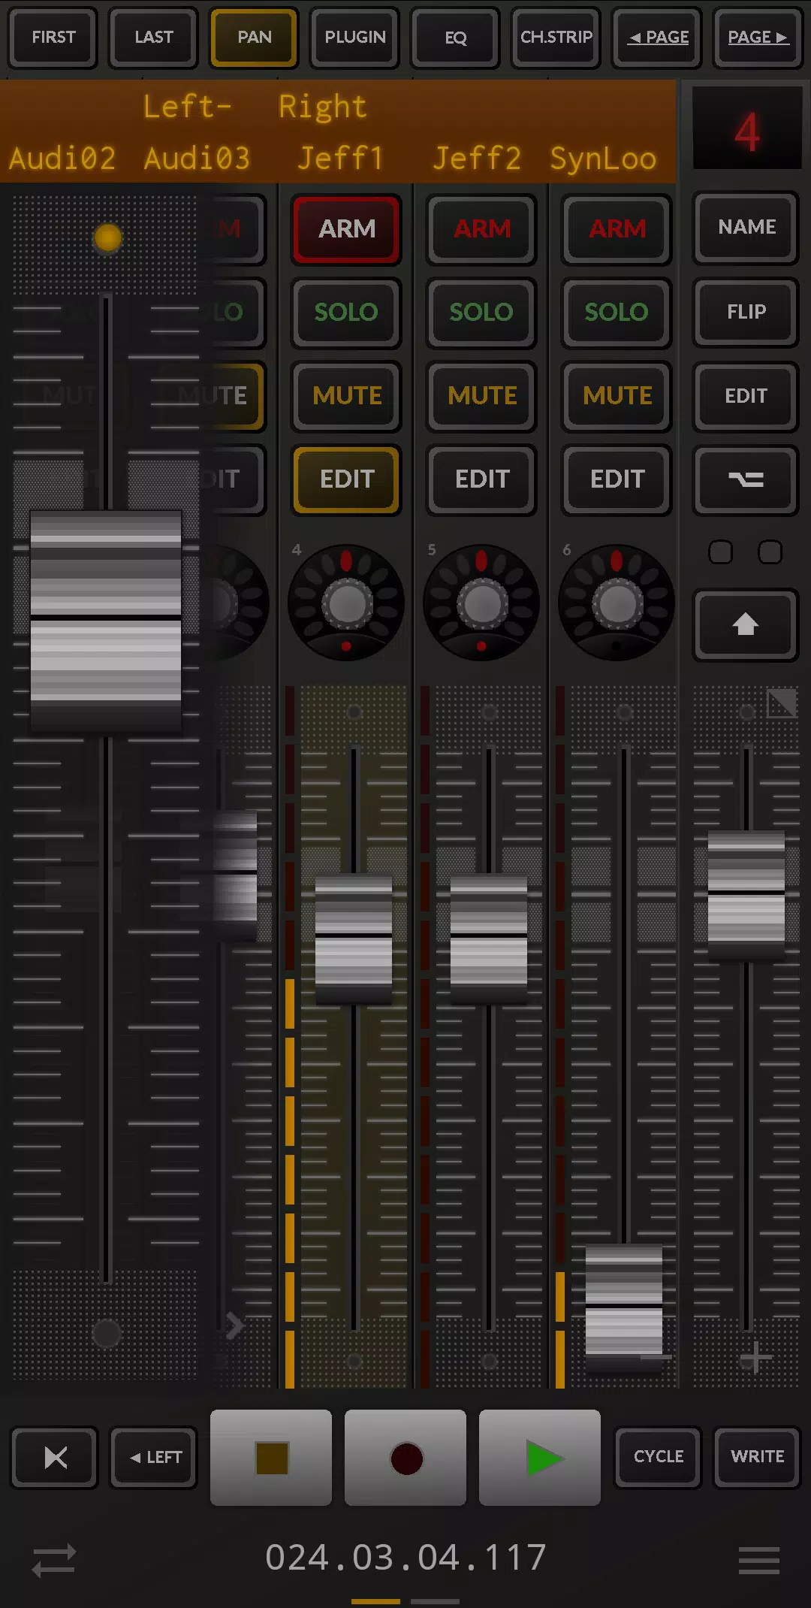Viewport: 811px width, 1608px height.
Task: Switch to PAN assignment mode
Action: [x=255, y=38]
